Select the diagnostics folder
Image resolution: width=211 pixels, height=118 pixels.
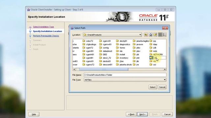[x=123, y=45]
